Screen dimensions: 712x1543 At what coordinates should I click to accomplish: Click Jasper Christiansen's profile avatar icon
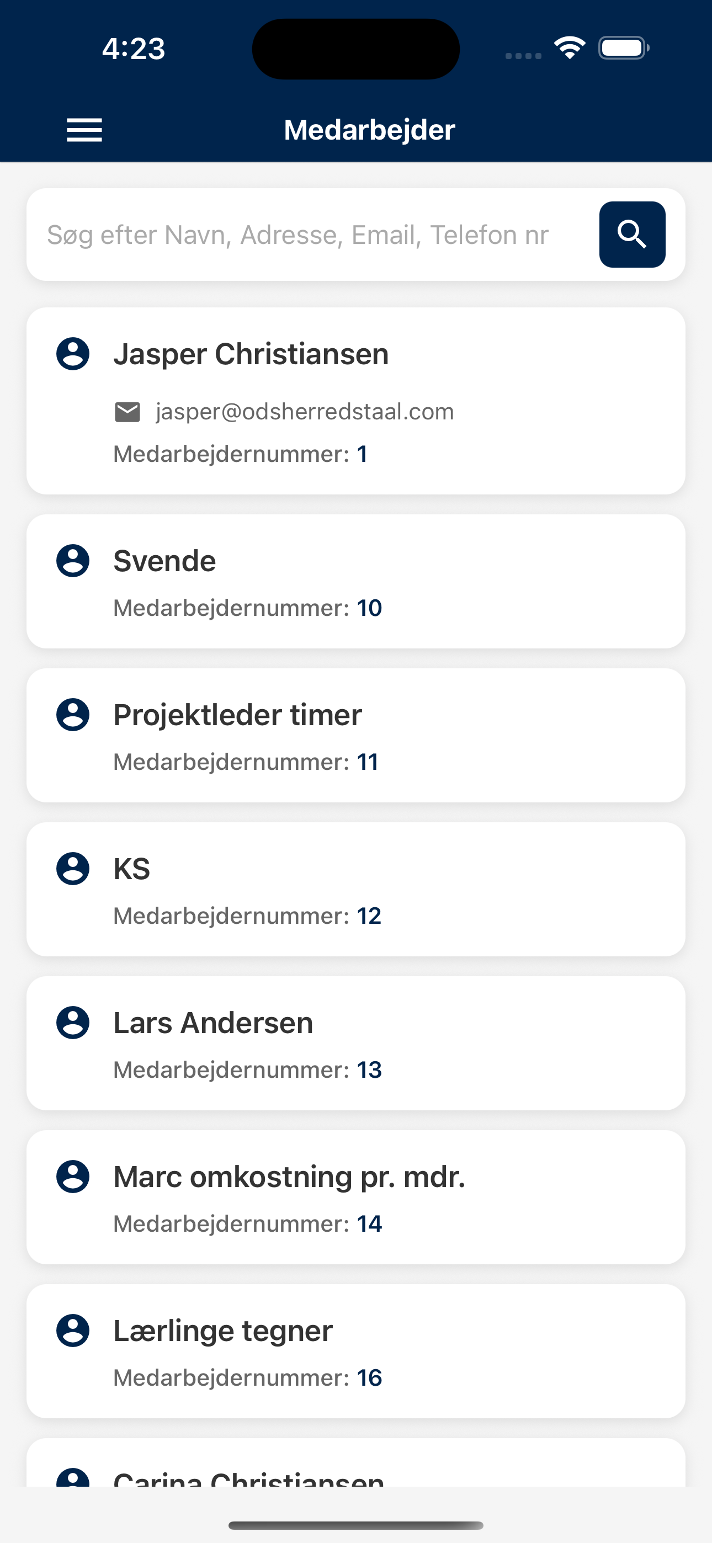point(73,354)
